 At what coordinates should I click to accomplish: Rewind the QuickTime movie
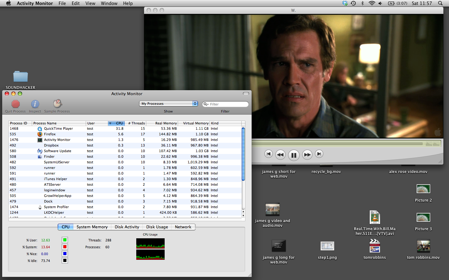tap(280, 155)
